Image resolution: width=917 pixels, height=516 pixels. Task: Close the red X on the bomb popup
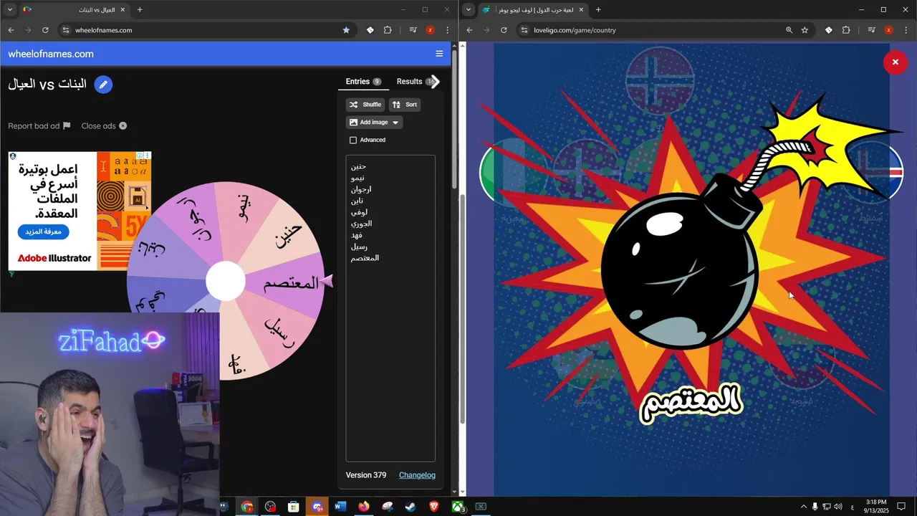[895, 62]
